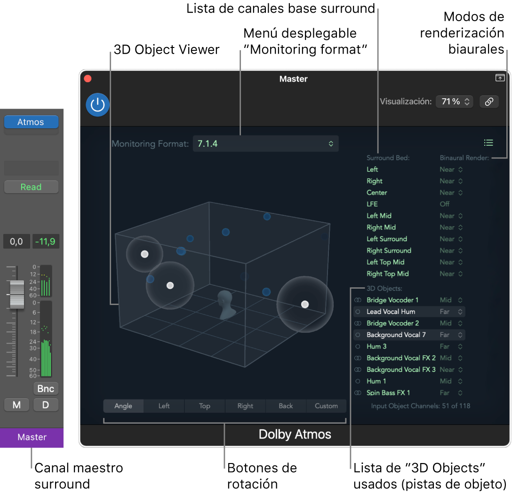Image resolution: width=512 pixels, height=495 pixels.
Task: Switch to the Custom rotation view
Action: [x=326, y=406]
